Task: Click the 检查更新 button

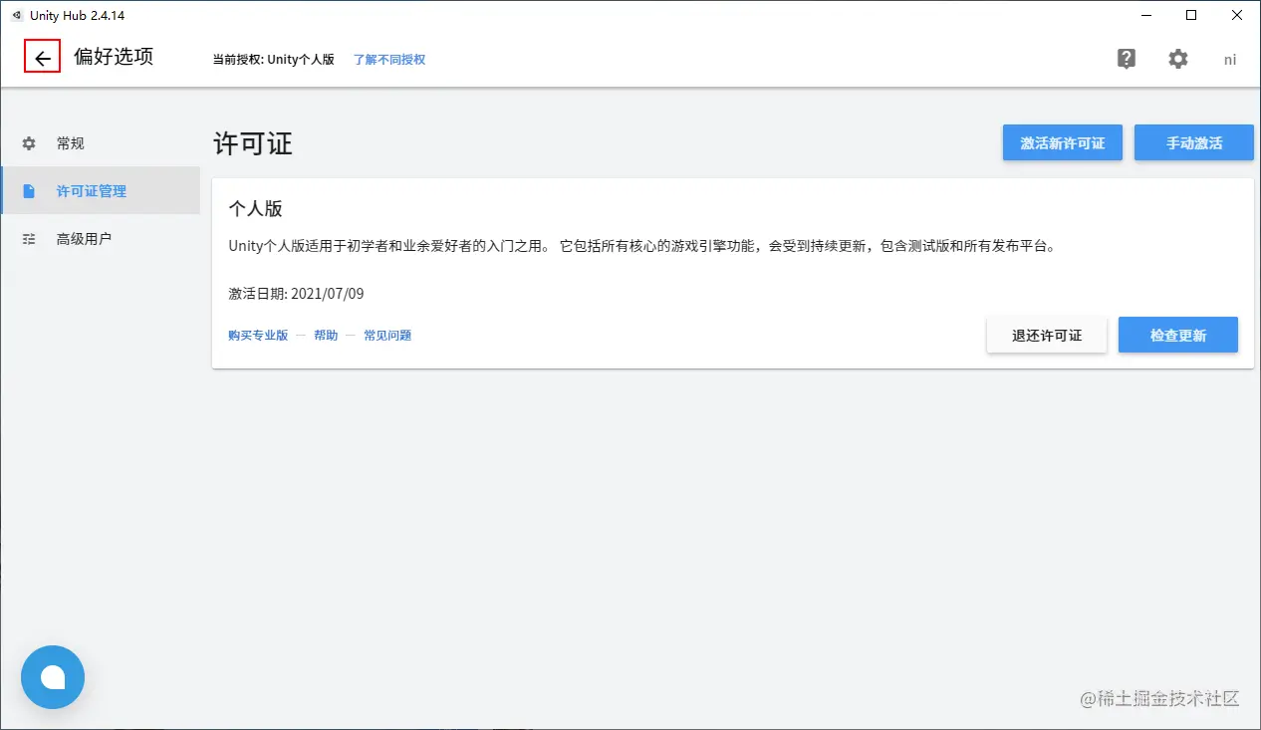Action: [x=1178, y=335]
